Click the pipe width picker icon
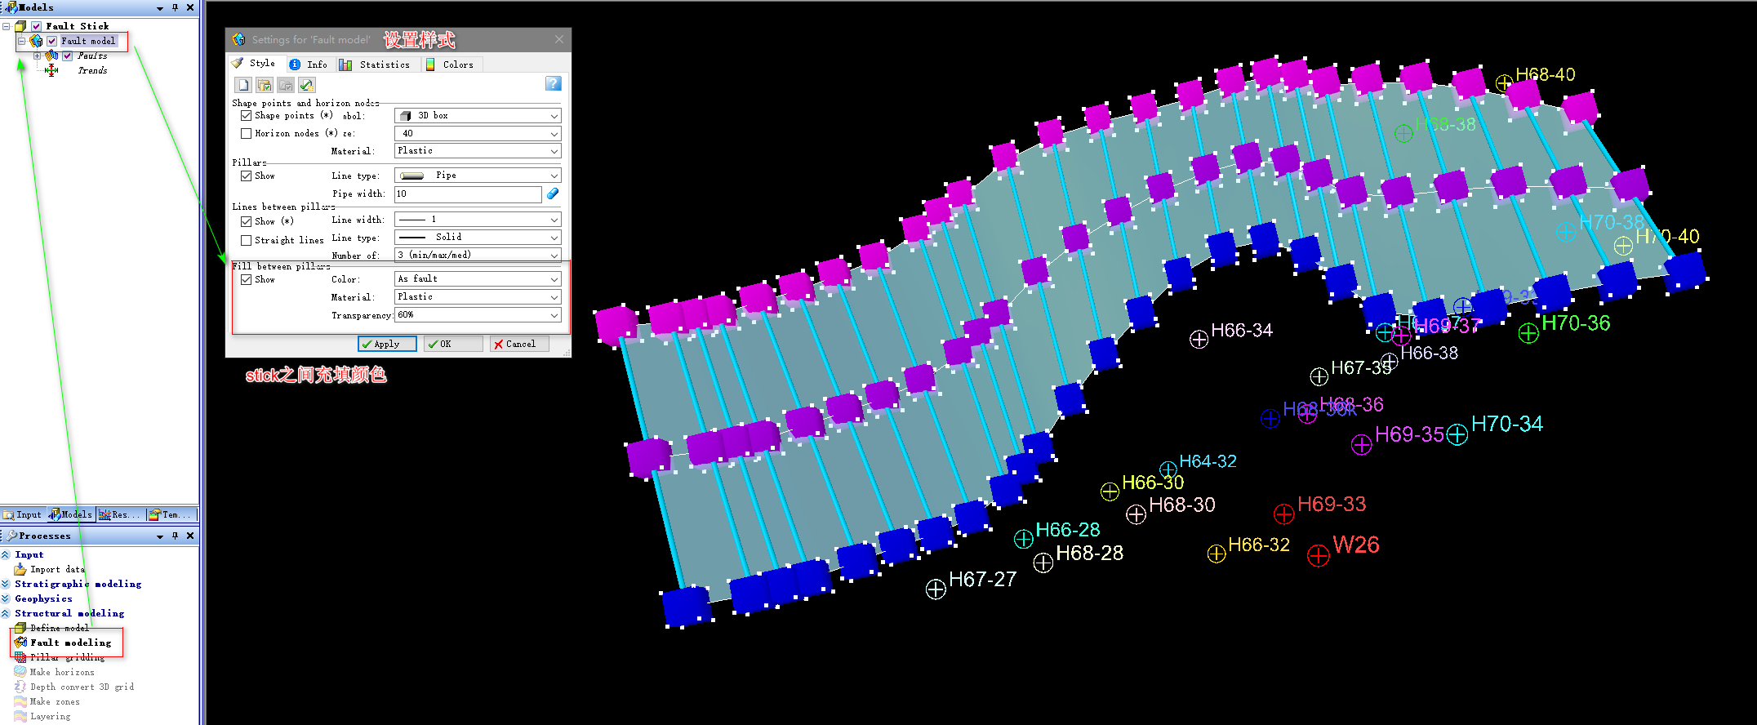 click(x=553, y=193)
